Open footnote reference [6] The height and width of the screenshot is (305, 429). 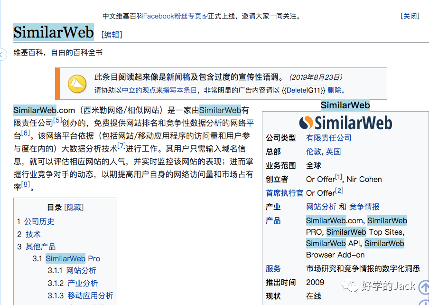click(26, 133)
